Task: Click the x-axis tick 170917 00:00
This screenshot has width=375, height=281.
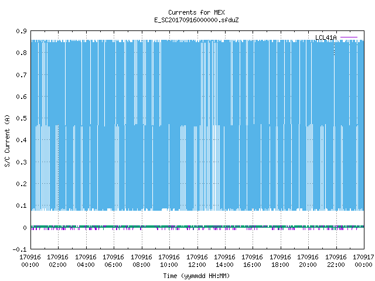Action: pos(363,261)
